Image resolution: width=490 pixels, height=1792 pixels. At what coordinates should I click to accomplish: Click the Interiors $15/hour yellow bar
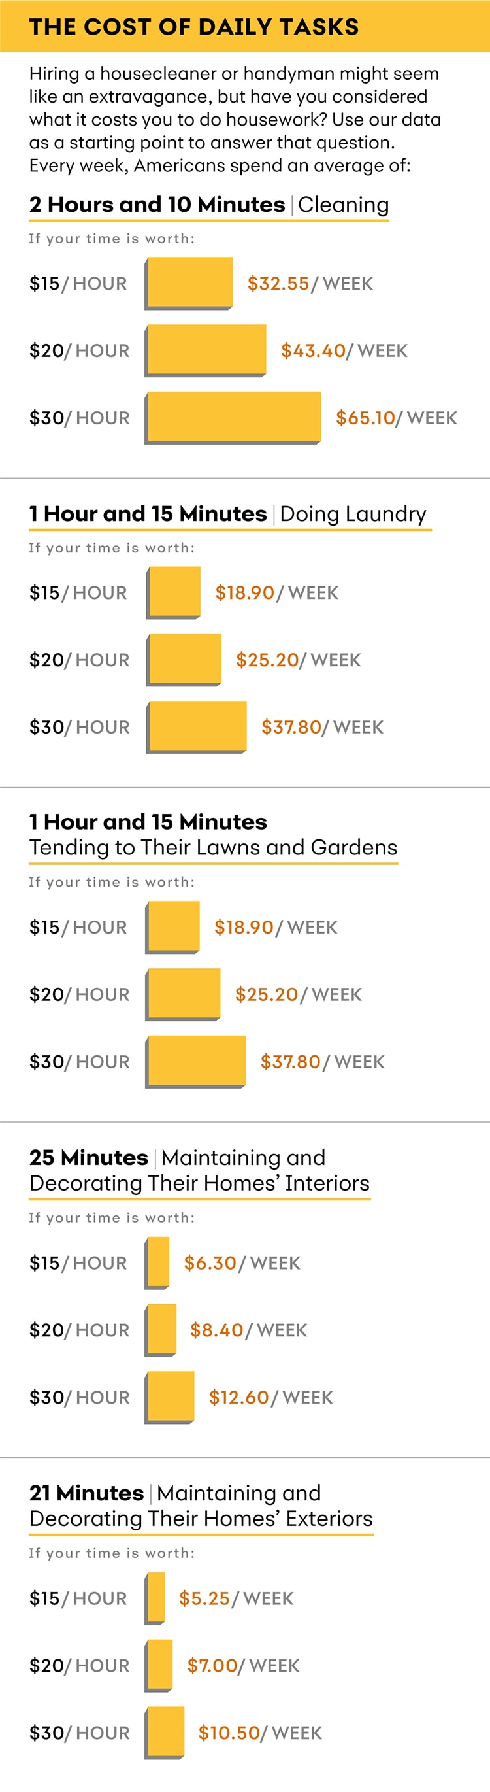click(157, 1262)
